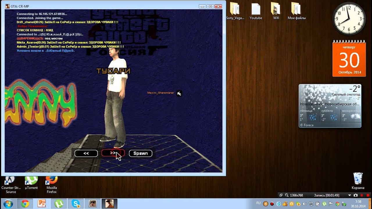Click the Новосибирск location in weather gadget
Screen dimensions: 372x209
click(x=330, y=104)
